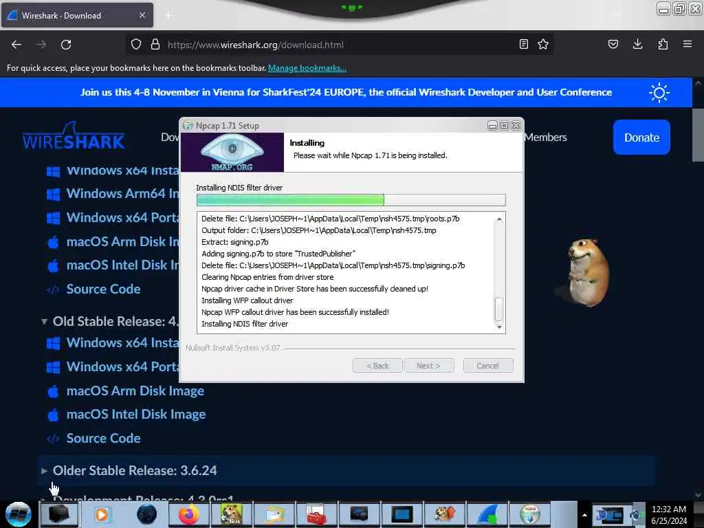Click the Donate button

coord(641,137)
